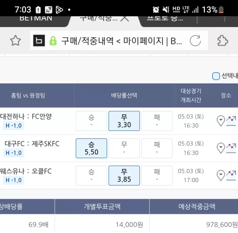
Task: Bookmark the page with the star icon
Action: tap(15, 41)
